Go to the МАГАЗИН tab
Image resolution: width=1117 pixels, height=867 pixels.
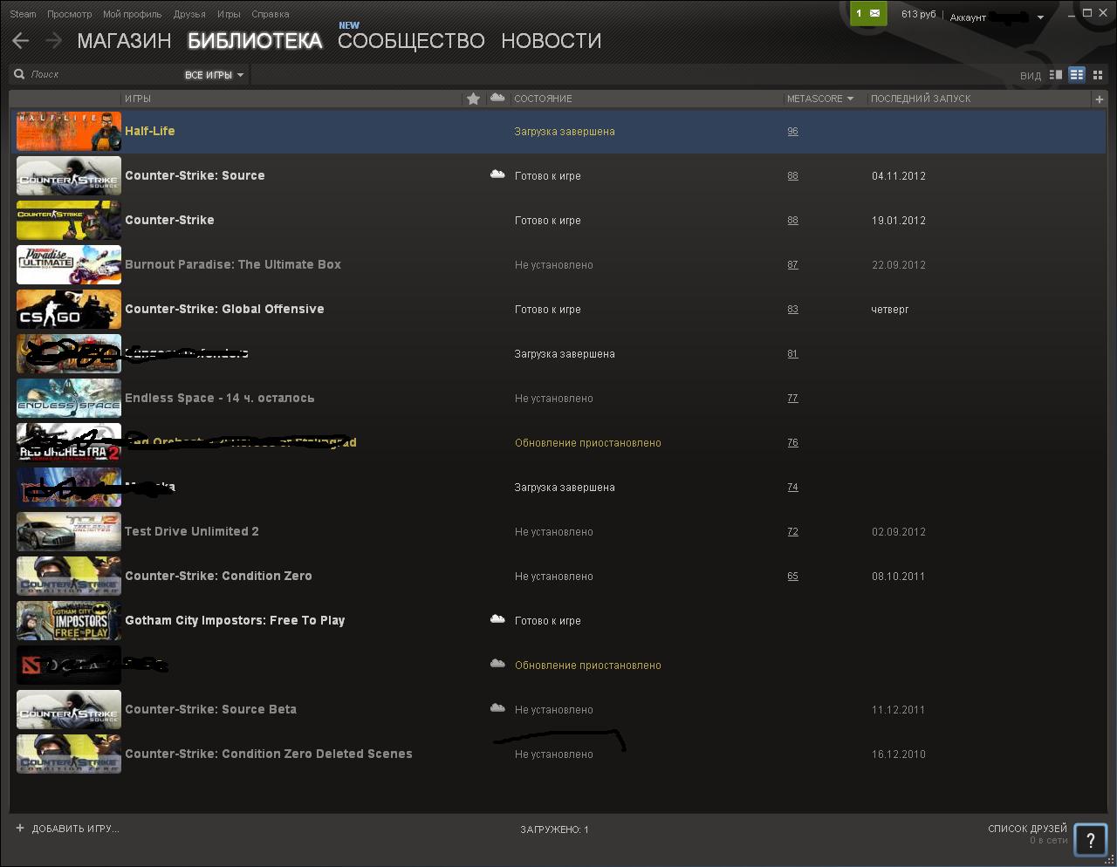[x=124, y=41]
